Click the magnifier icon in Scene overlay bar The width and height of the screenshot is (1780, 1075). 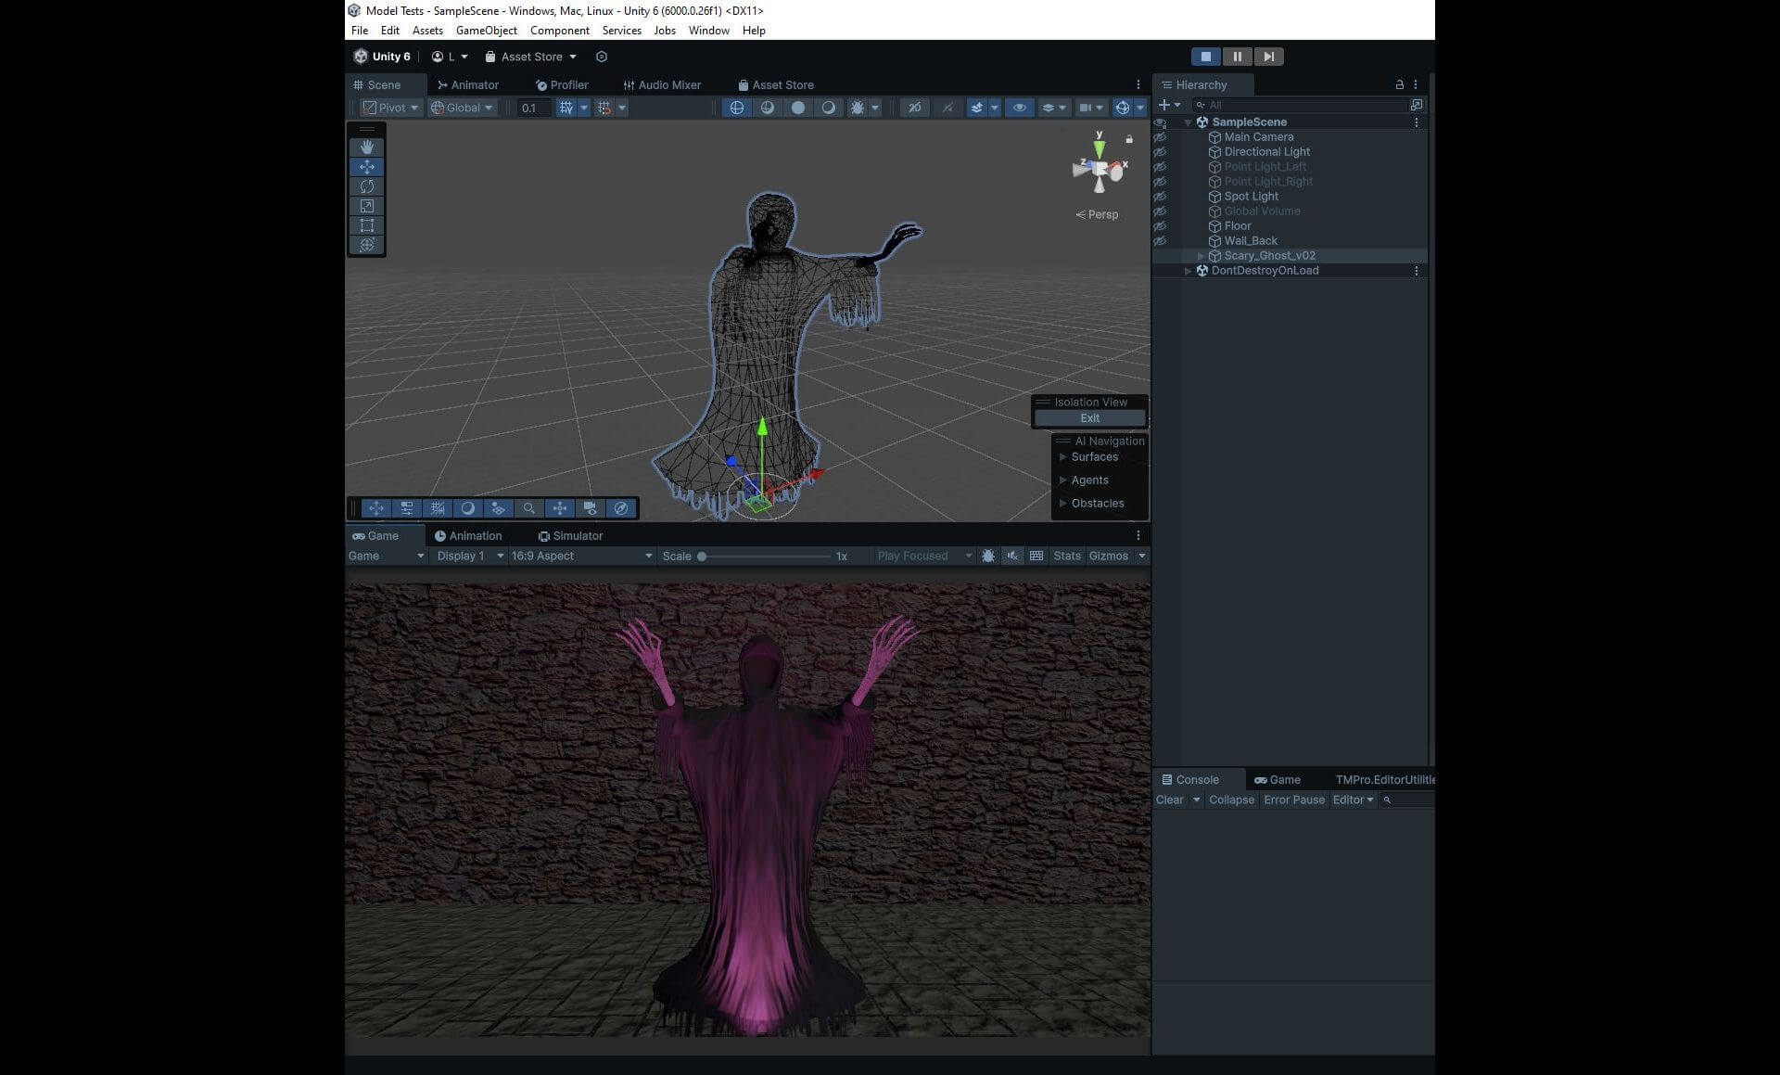click(x=528, y=508)
